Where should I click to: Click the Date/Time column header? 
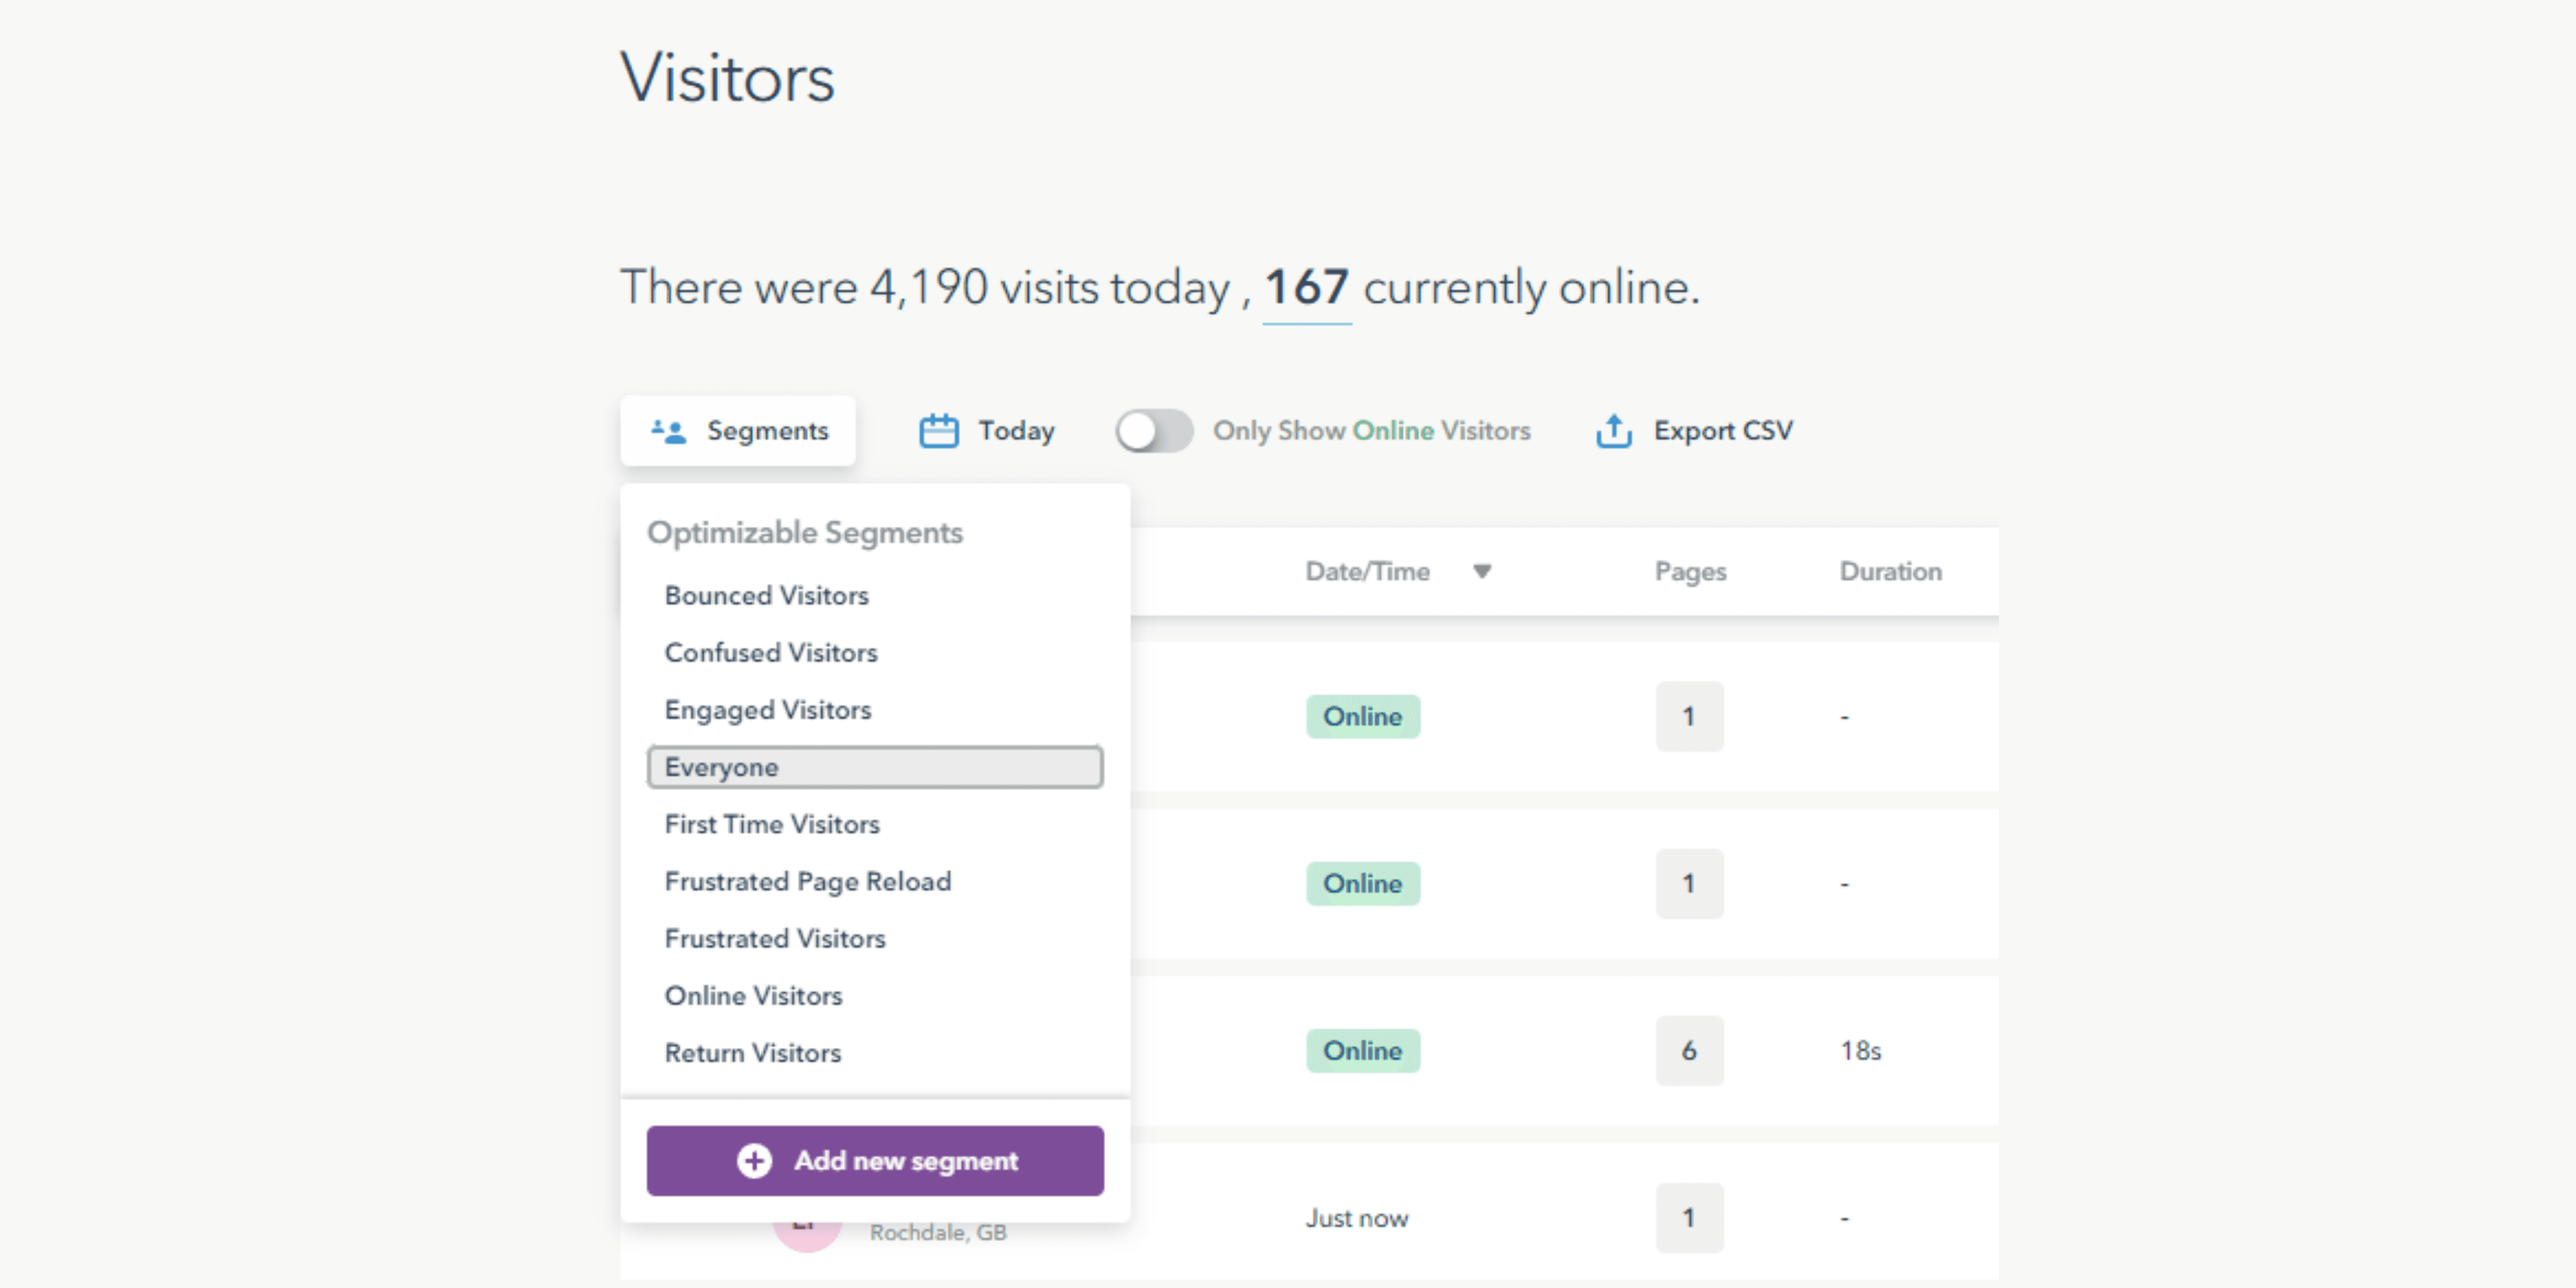(1367, 571)
